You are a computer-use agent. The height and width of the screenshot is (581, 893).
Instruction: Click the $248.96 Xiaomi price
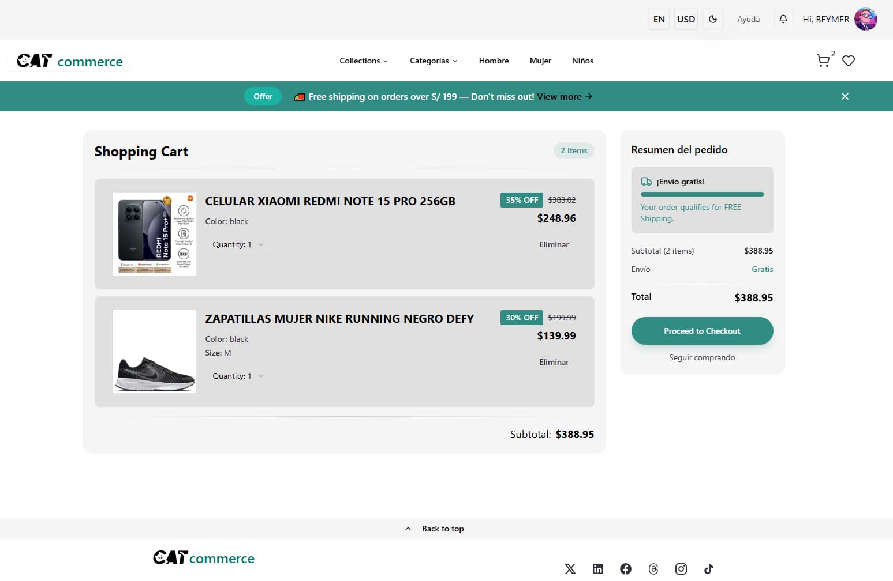[x=556, y=218]
